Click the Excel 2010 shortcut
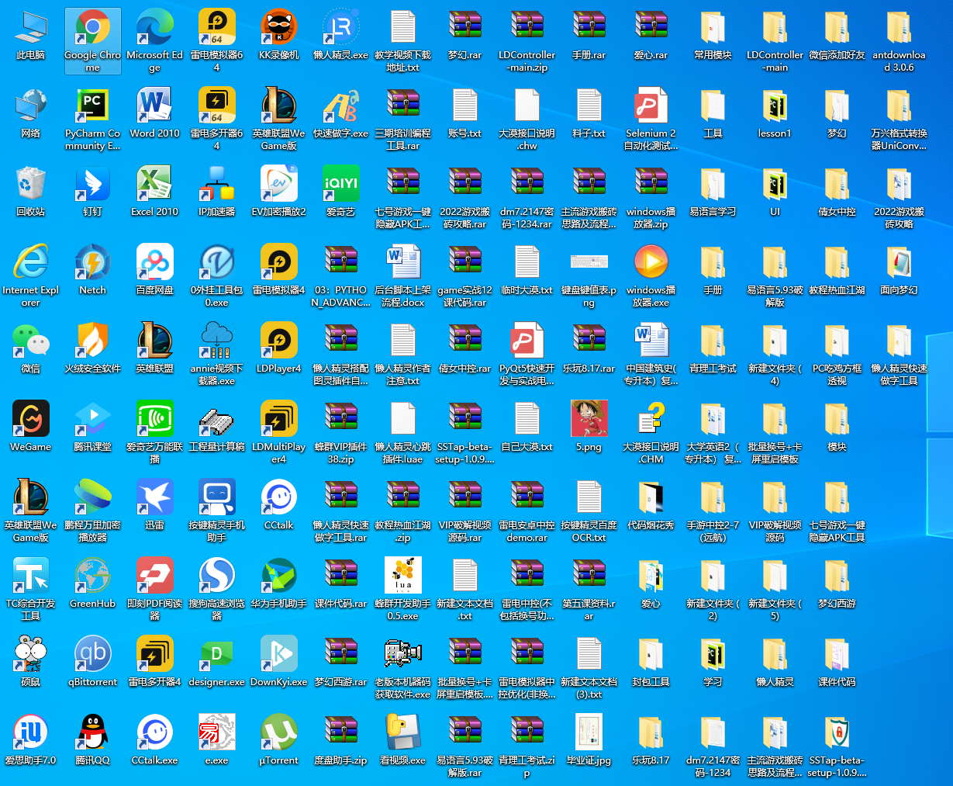The width and height of the screenshot is (953, 786). click(155, 192)
